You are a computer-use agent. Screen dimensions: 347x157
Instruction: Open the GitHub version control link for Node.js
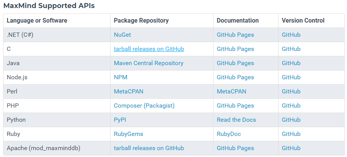click(x=291, y=77)
